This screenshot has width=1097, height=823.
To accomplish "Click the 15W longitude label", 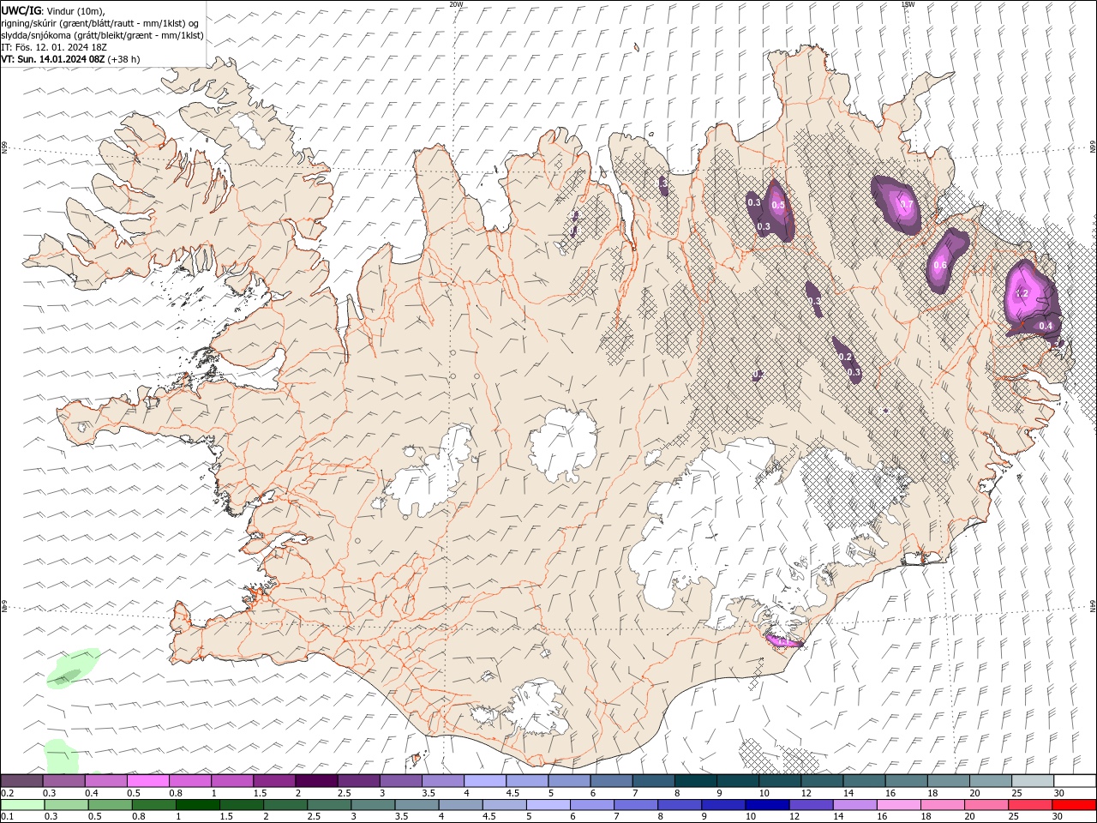I will [908, 4].
